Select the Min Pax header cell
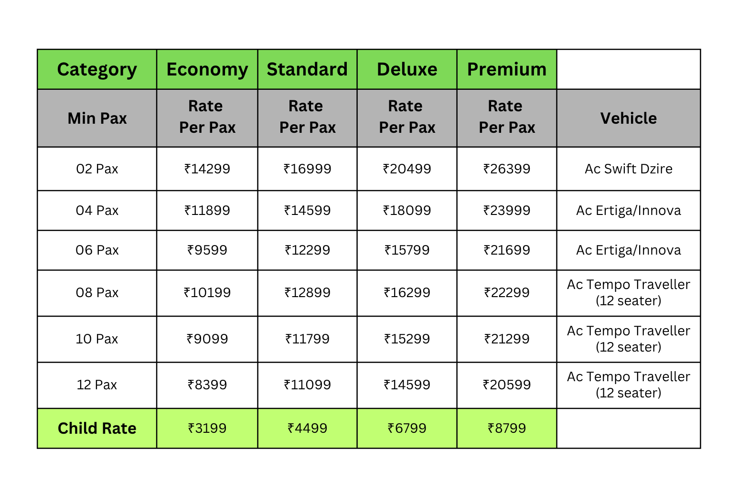This screenshot has width=738, height=492. [97, 118]
